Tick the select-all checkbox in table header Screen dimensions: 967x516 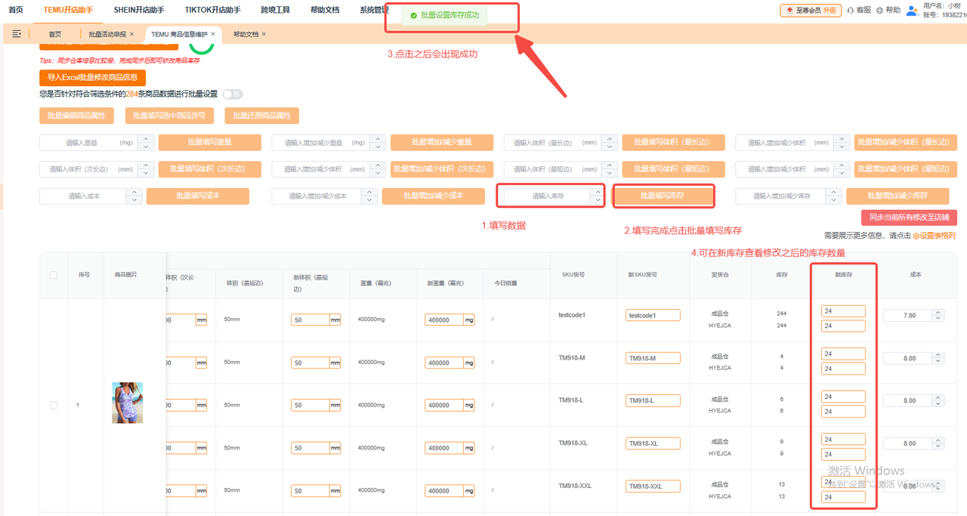pyautogui.click(x=54, y=275)
